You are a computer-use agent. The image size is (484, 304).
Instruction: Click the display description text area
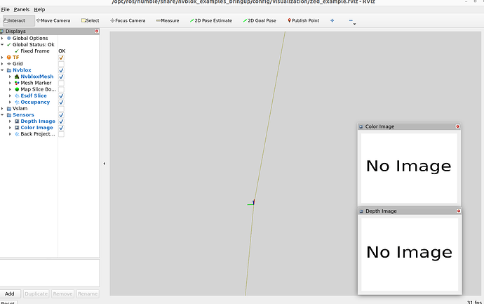point(50,273)
